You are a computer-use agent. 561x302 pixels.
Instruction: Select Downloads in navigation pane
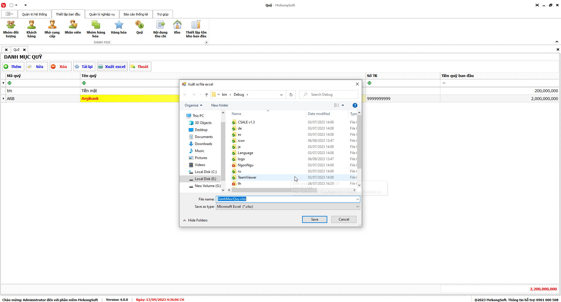(x=203, y=144)
